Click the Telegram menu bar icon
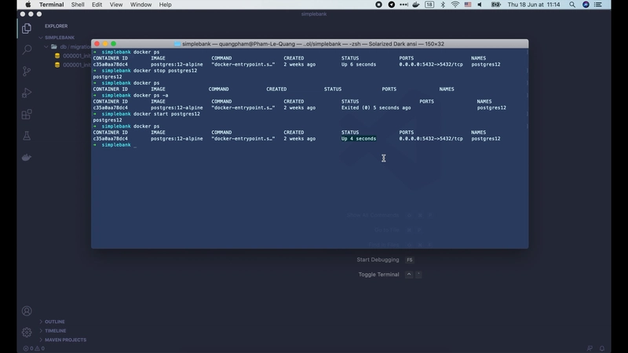 (x=391, y=5)
